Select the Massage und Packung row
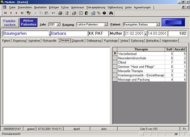190x137 pixels. click(150, 79)
